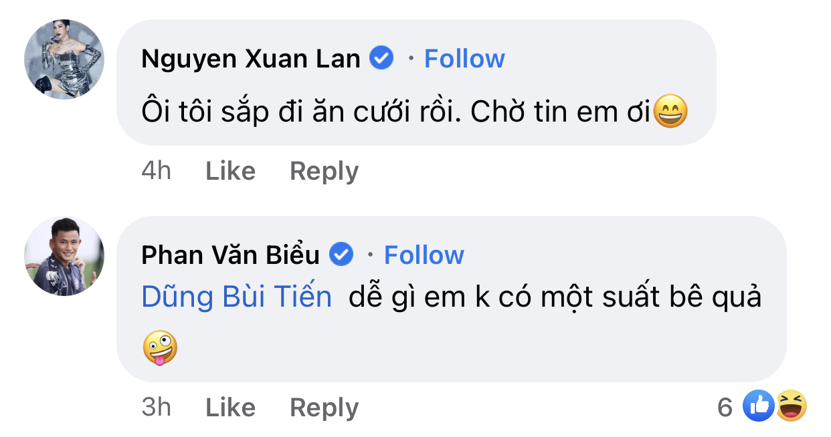Click the 4h timestamp on Lan's comment
The image size is (831, 437).
156,171
